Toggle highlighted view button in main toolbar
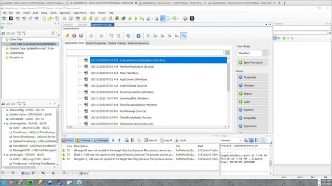The image size is (332, 186). click(x=162, y=19)
